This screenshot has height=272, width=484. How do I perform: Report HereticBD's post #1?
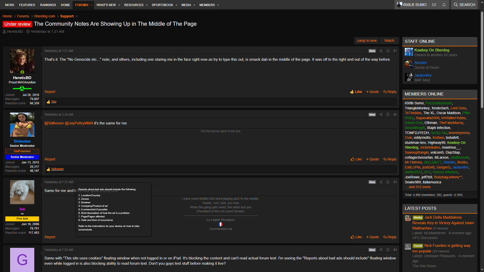pyautogui.click(x=50, y=92)
